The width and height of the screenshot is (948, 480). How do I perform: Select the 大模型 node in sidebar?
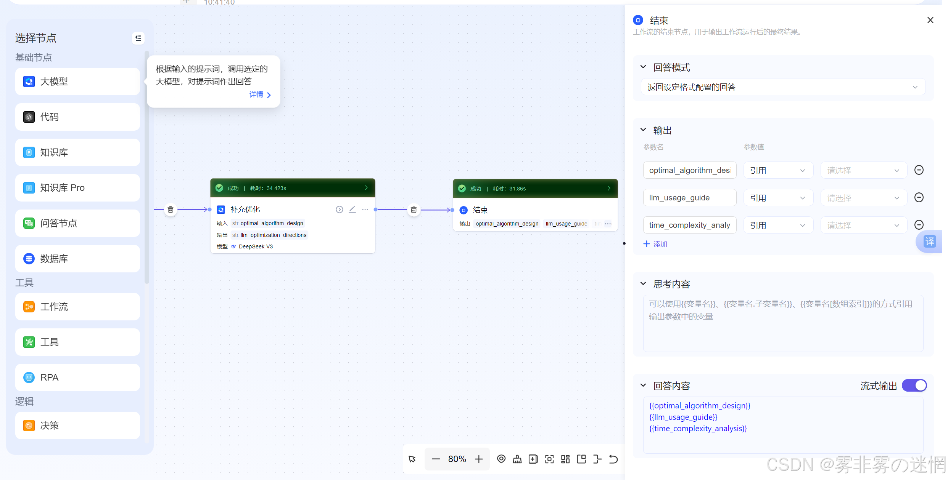(77, 82)
